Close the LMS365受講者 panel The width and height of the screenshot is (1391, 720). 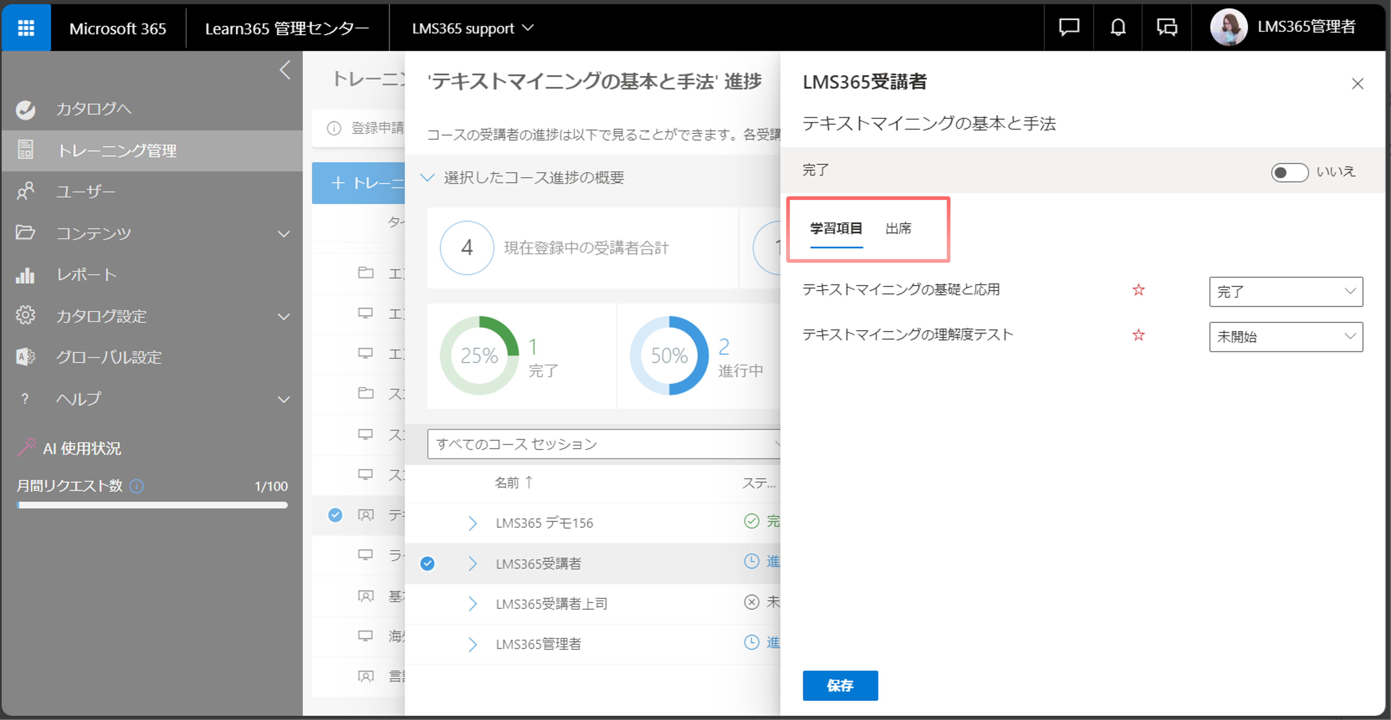[x=1357, y=84]
